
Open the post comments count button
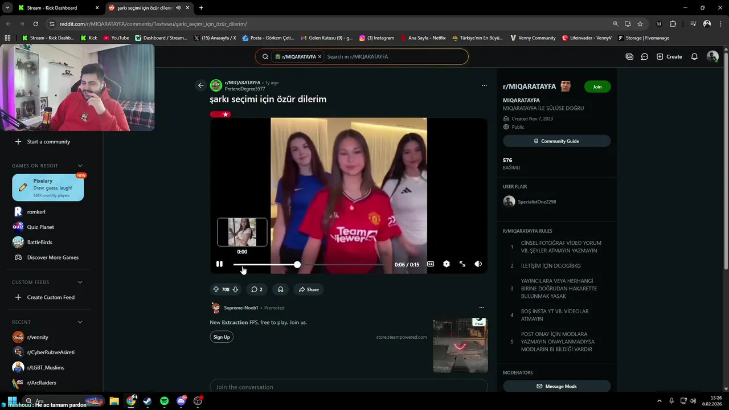click(x=257, y=289)
